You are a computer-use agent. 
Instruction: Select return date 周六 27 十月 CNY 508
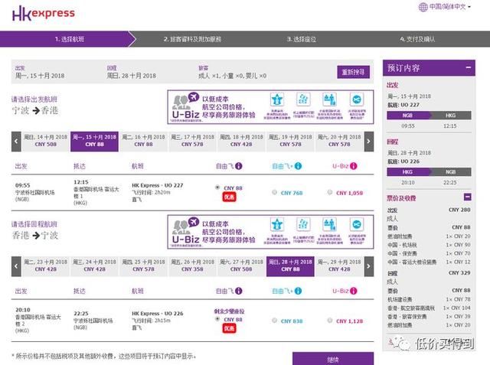coord(241,266)
